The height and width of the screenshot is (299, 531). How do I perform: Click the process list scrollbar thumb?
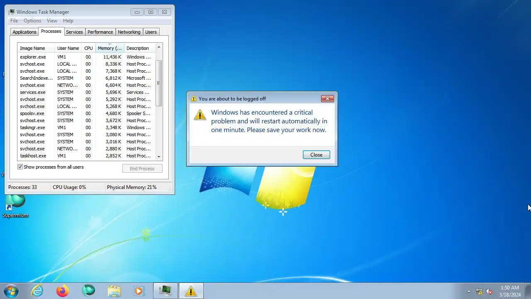(x=159, y=83)
